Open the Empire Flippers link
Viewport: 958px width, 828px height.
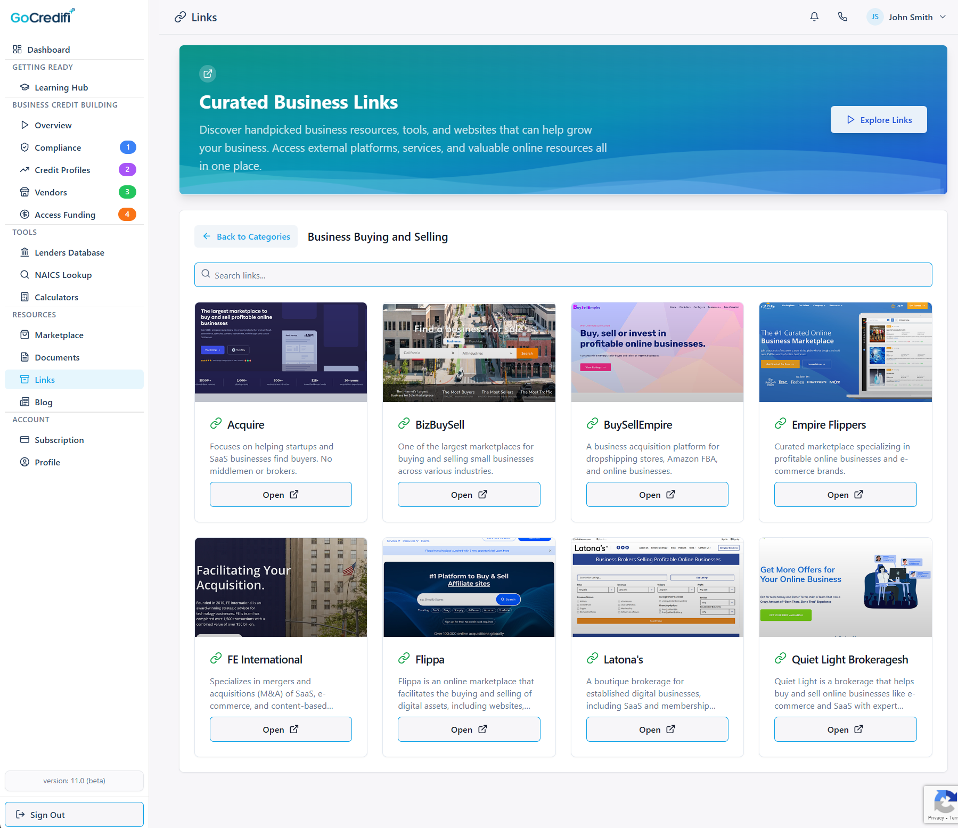pos(845,495)
